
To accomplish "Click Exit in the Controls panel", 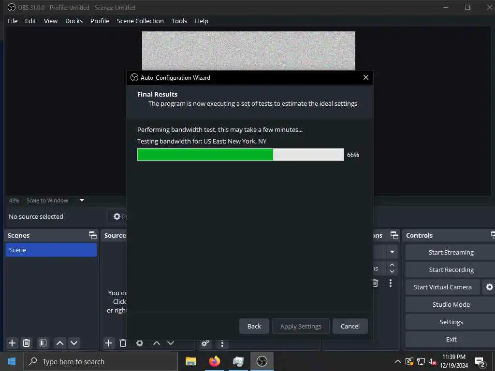I will coord(451,339).
